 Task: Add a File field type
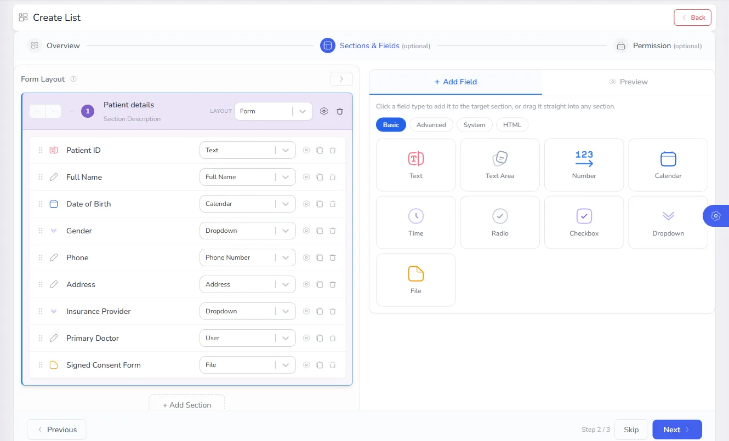(416, 280)
